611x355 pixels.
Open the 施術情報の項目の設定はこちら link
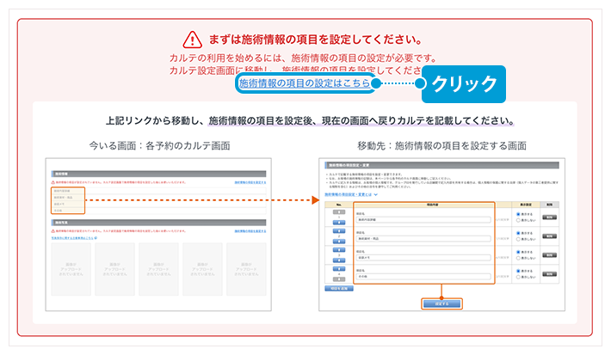(305, 83)
